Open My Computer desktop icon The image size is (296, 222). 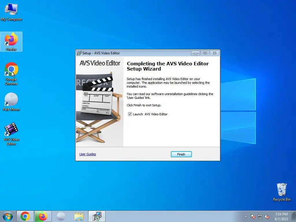(x=11, y=12)
